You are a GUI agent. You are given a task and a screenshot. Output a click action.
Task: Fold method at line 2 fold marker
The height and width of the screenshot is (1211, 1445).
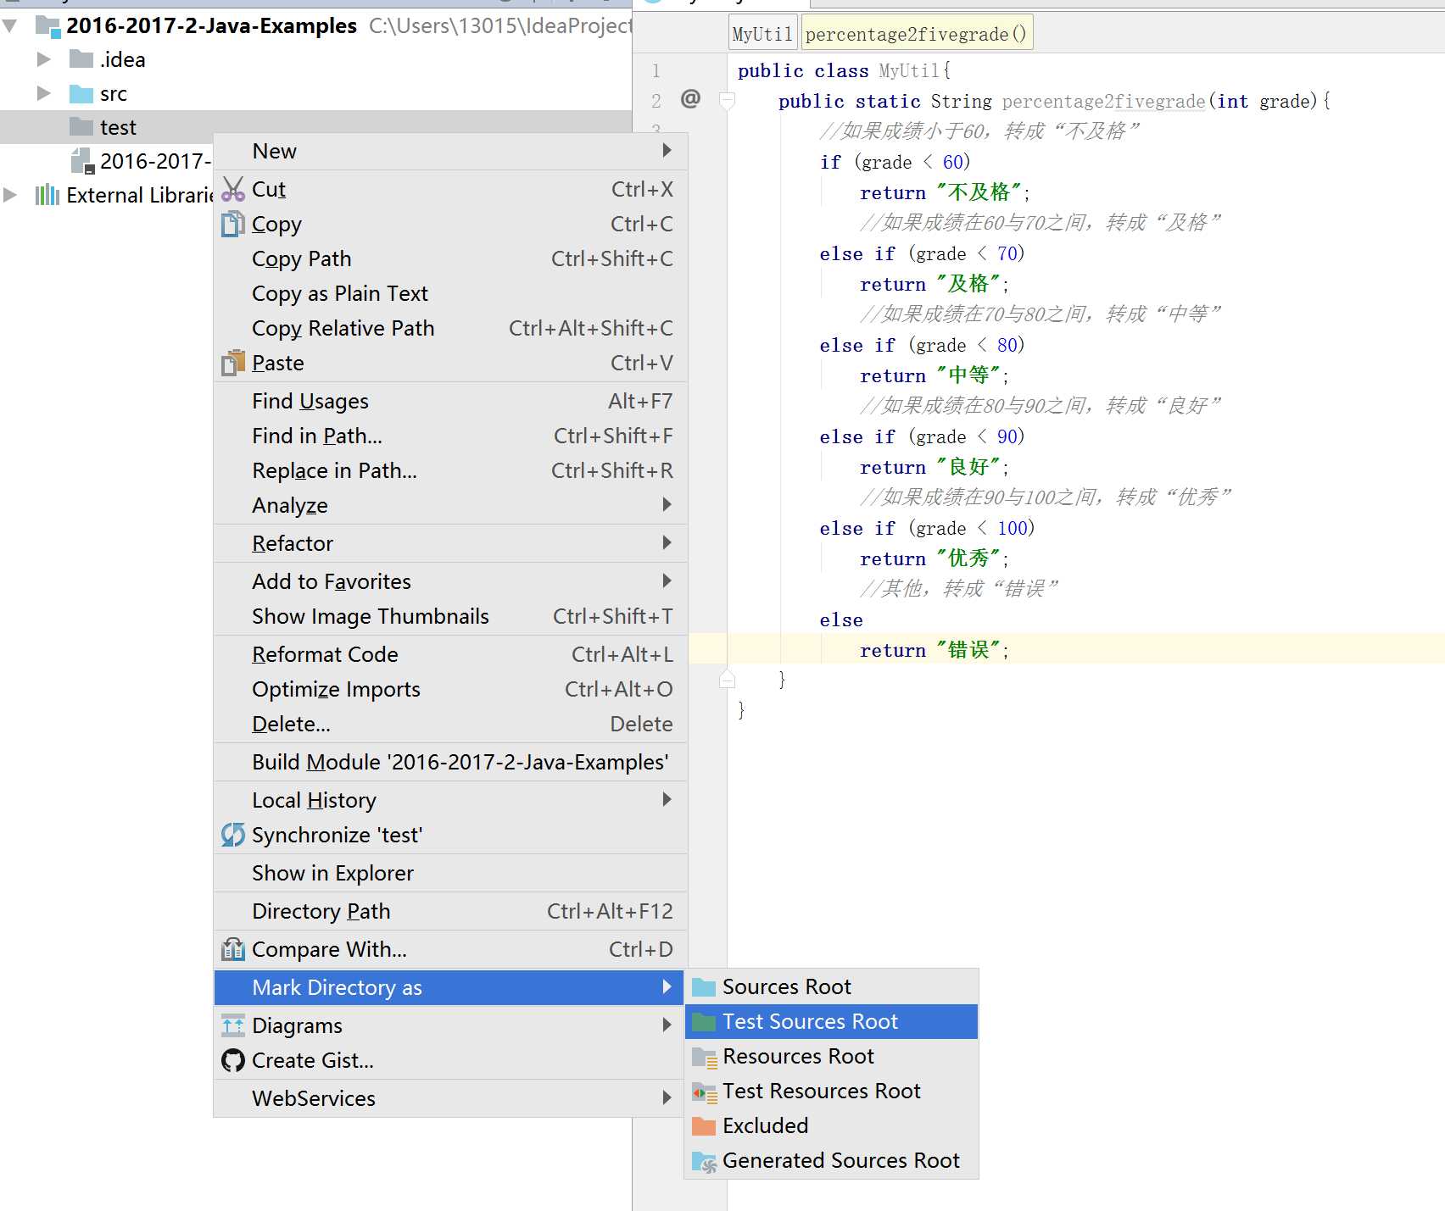727,101
